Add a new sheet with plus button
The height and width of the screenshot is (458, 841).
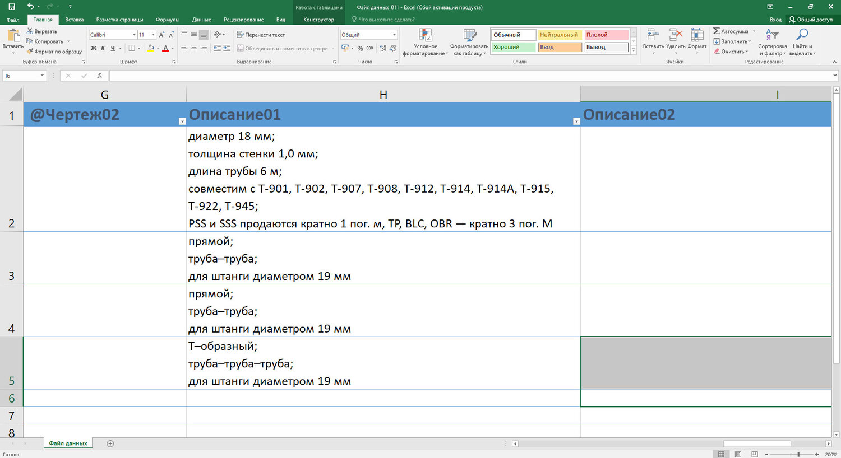pyautogui.click(x=110, y=443)
